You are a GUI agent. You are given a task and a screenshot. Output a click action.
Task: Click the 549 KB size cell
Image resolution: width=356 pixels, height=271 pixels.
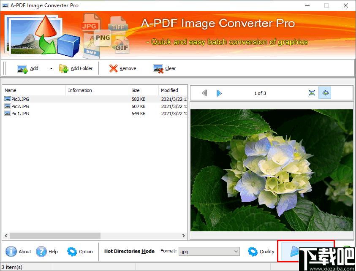pyautogui.click(x=139, y=114)
